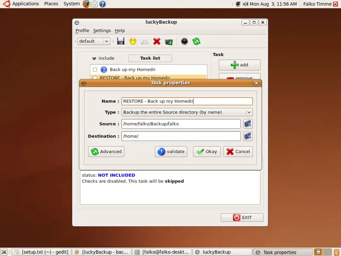
Task: Click the add task button
Action: point(240,65)
